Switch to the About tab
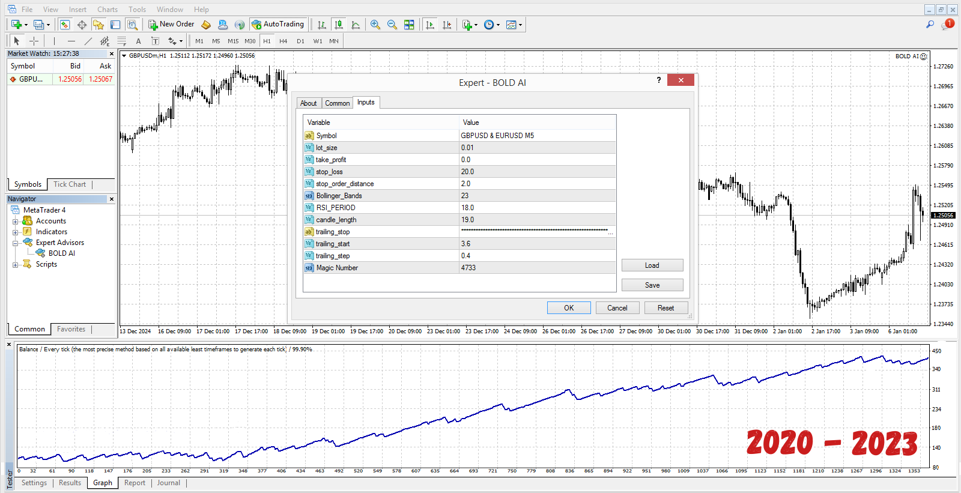 309,103
